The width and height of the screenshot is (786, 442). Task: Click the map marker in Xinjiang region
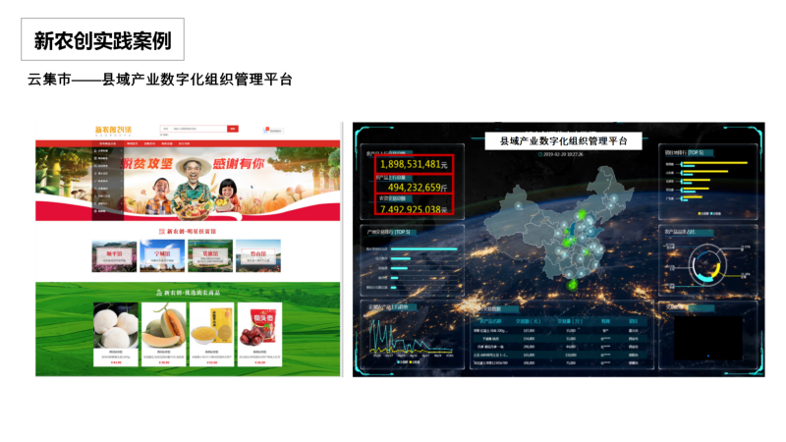coord(519,206)
